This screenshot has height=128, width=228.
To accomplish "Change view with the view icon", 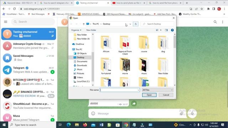I will click(157, 30).
